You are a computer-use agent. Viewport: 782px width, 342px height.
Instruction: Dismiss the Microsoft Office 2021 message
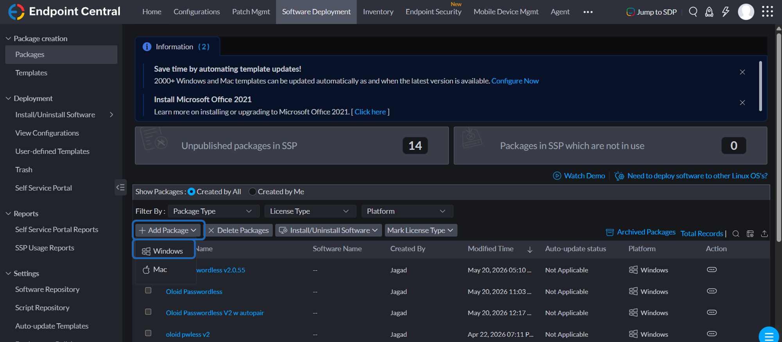[742, 103]
